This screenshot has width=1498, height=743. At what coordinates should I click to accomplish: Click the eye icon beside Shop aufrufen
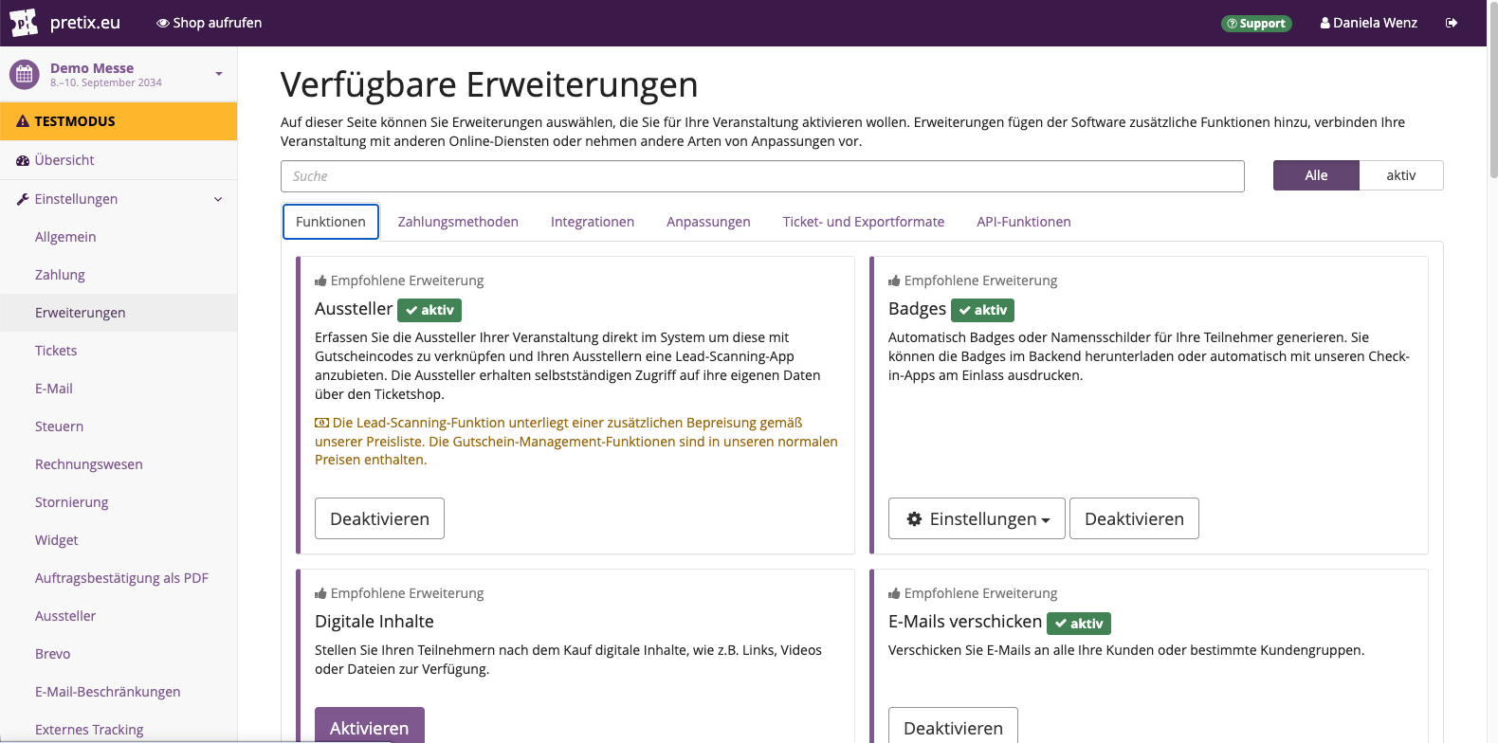click(163, 23)
